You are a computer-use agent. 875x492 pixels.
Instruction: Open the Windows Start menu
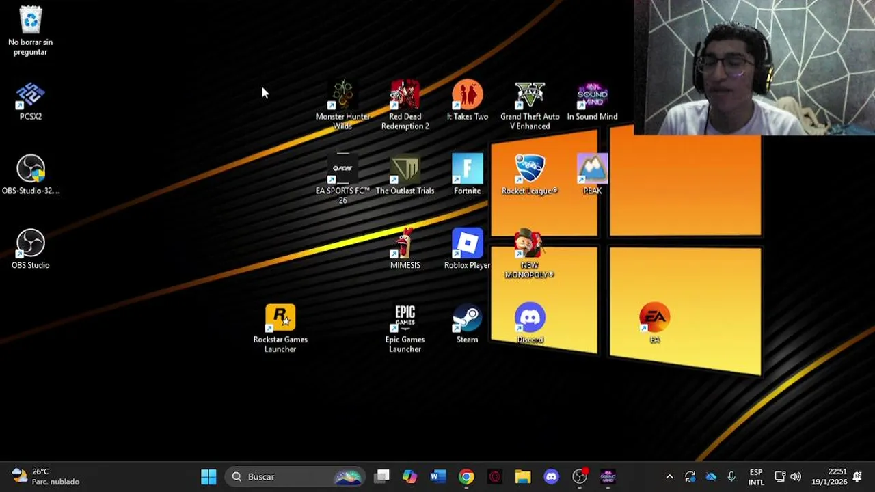click(x=208, y=476)
